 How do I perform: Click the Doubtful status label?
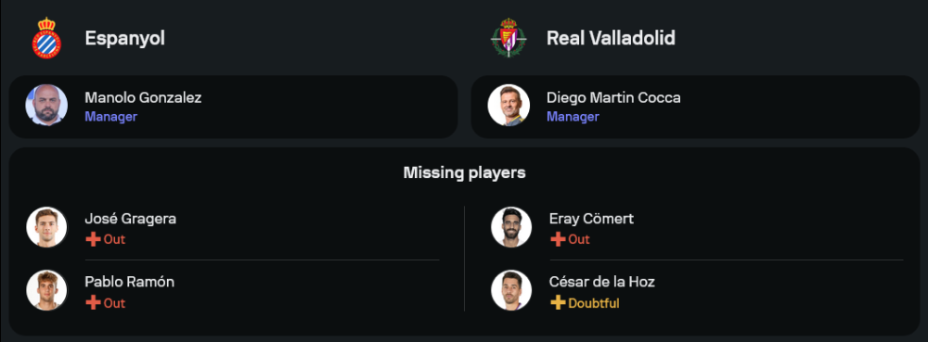[594, 303]
